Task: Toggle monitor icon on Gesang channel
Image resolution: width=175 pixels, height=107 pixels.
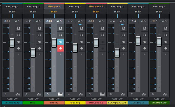Action: click(81, 42)
